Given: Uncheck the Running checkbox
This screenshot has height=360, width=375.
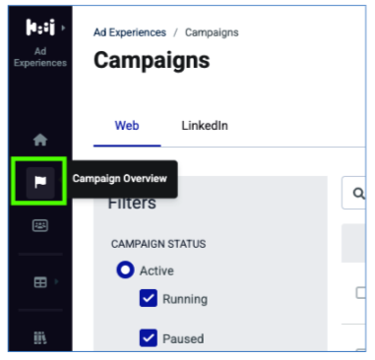Looking at the screenshot, I should point(149,298).
